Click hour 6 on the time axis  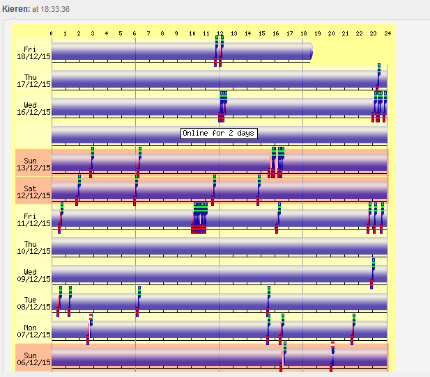coord(135,33)
